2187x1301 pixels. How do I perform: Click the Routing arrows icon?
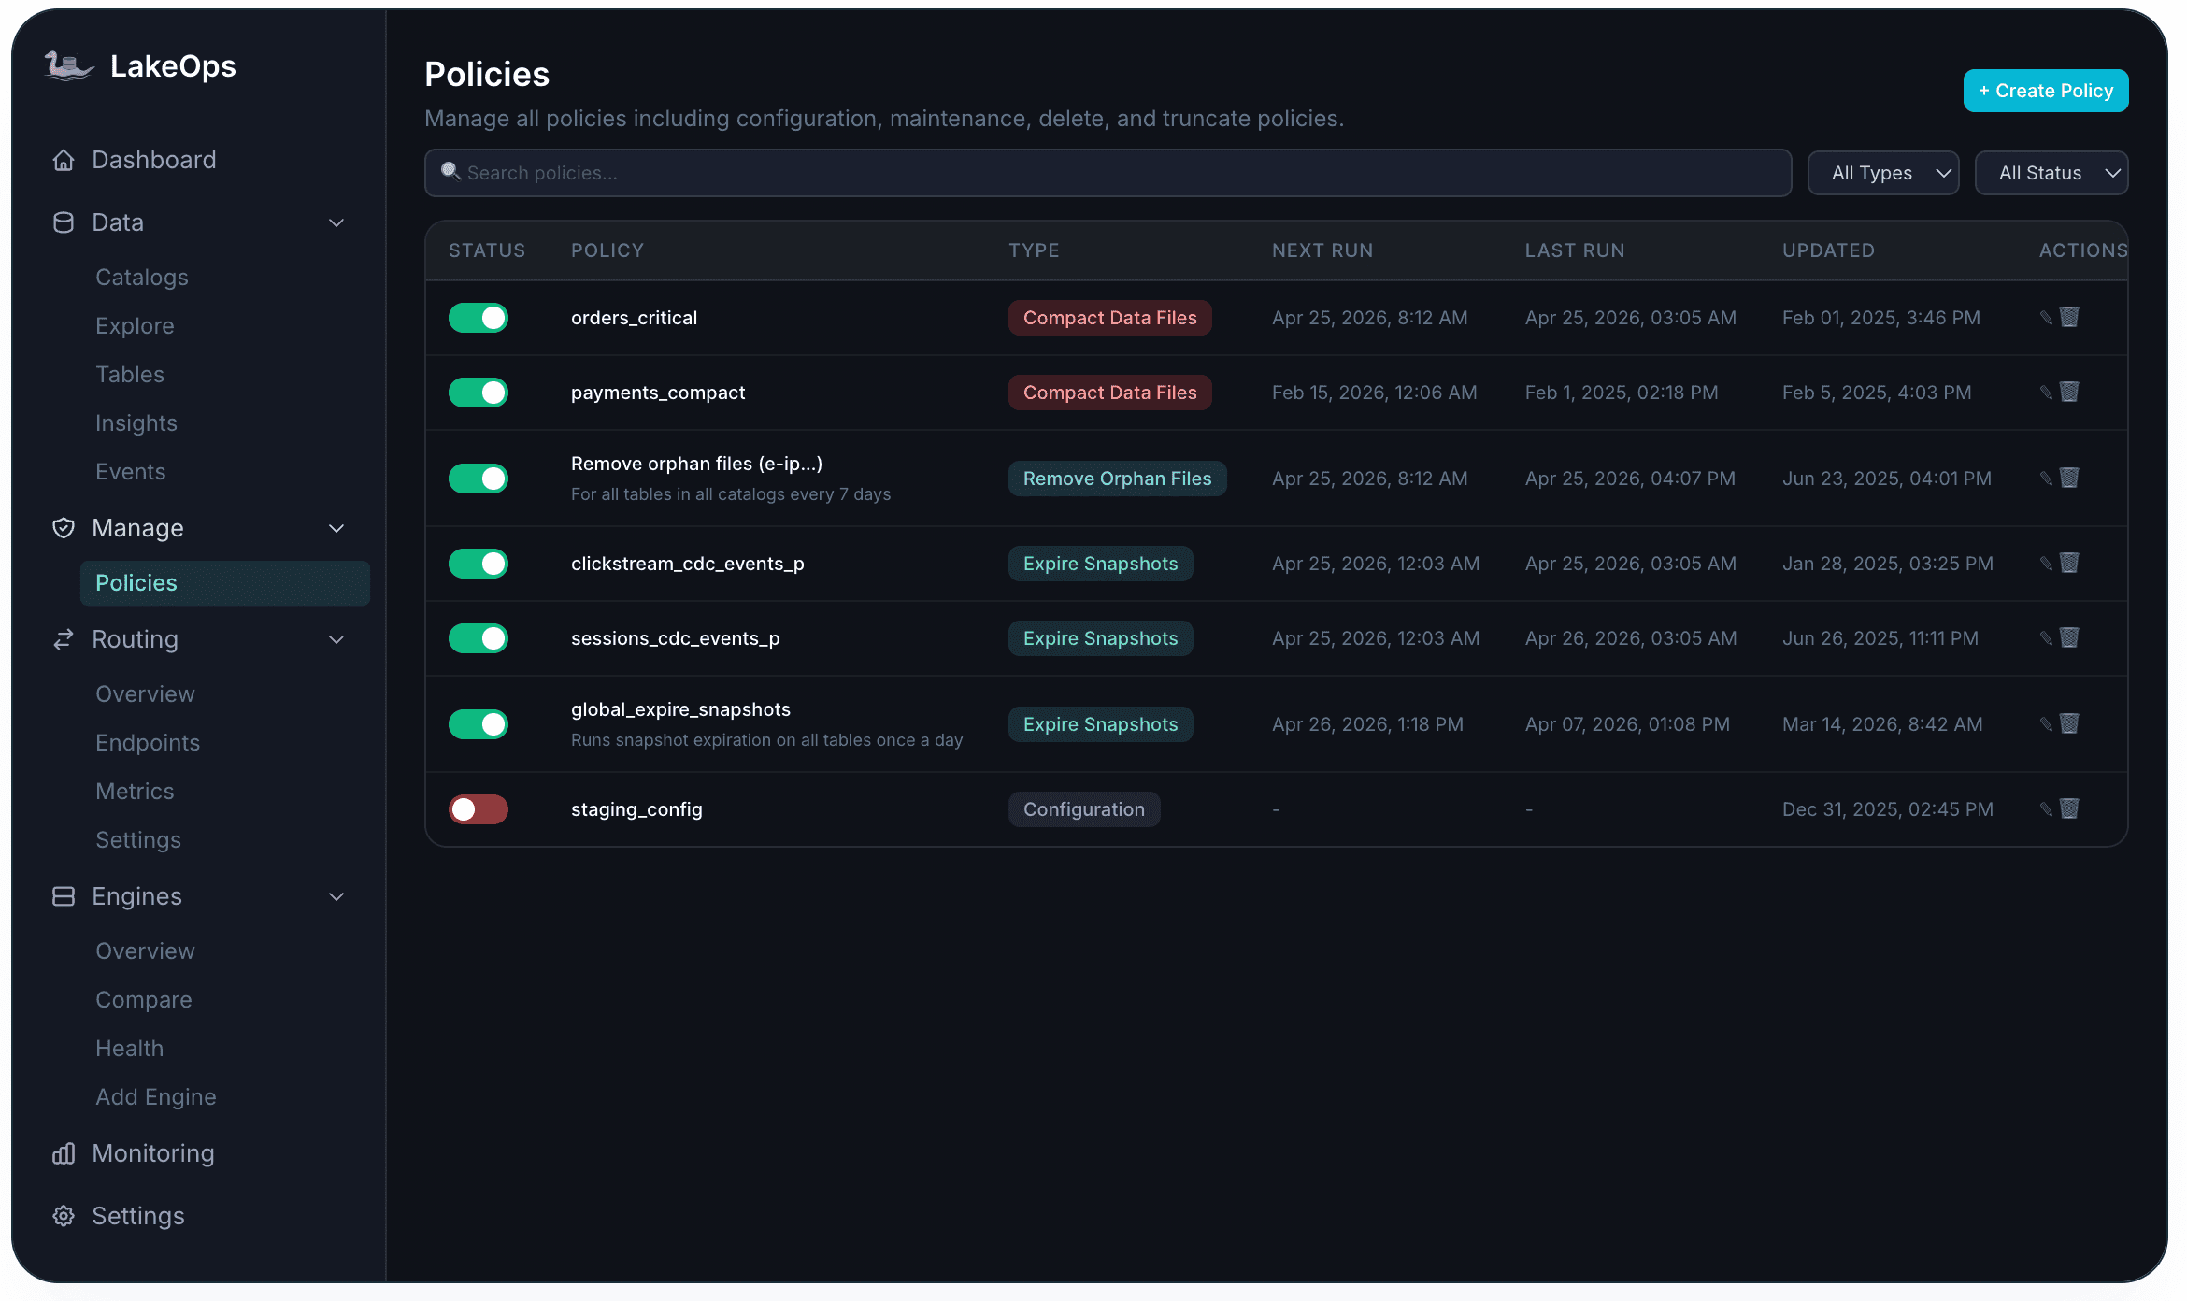click(64, 639)
